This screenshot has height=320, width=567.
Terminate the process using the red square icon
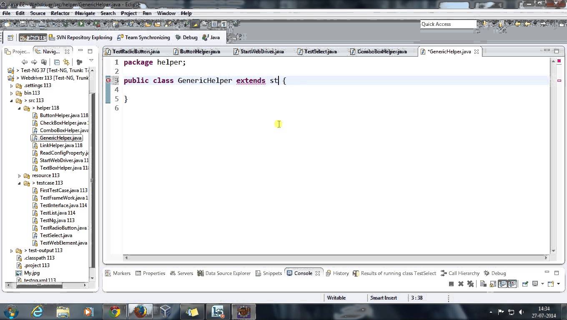click(x=452, y=283)
